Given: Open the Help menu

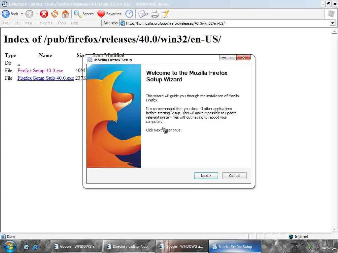Looking at the screenshot, I should point(74,23).
